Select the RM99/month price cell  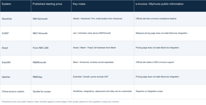coord(51,63)
